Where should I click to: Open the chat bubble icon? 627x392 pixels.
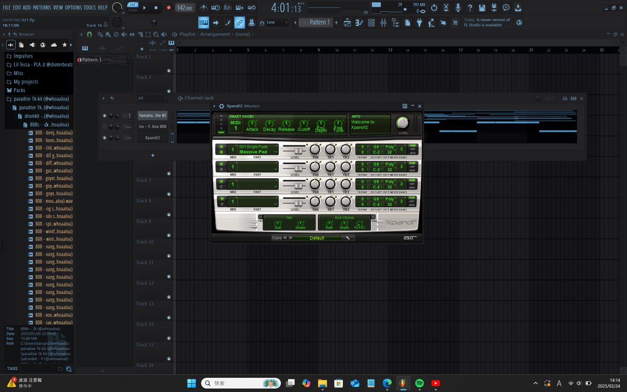tap(506, 8)
